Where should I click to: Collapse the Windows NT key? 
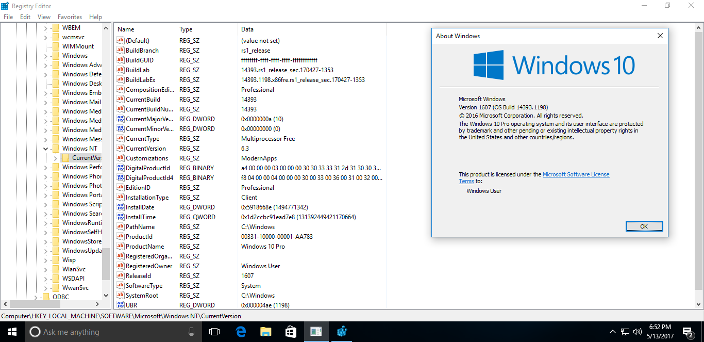tap(45, 149)
